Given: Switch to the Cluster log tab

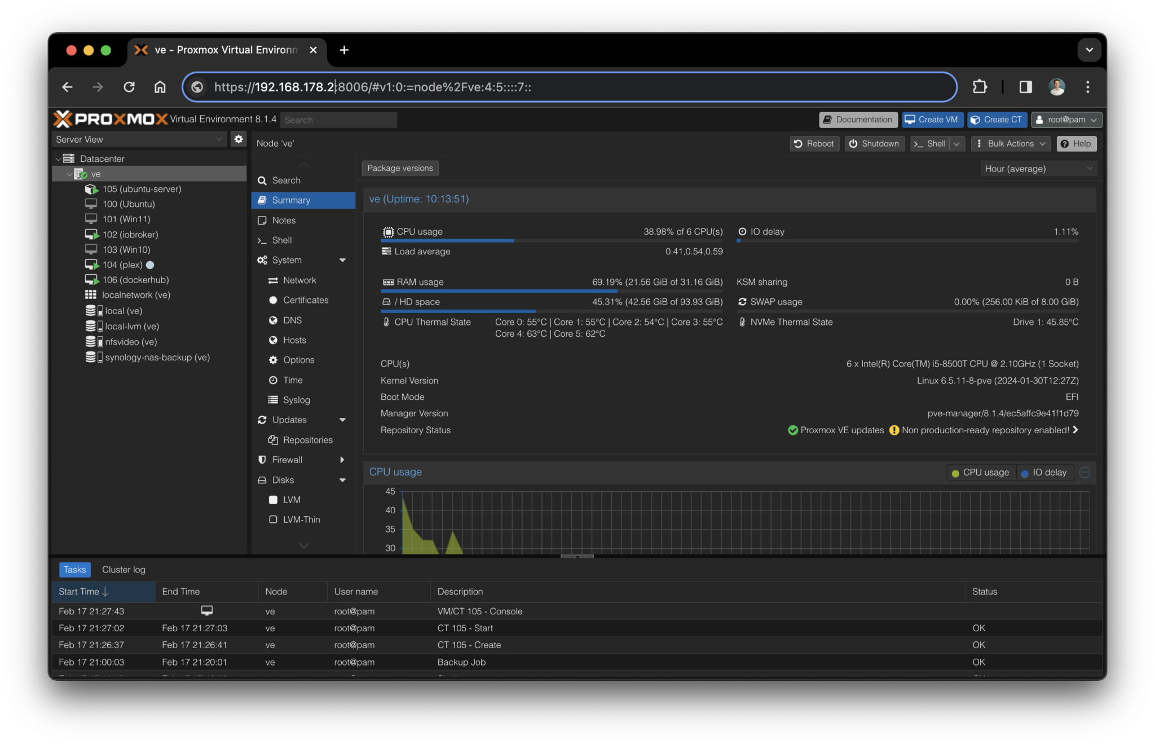Looking at the screenshot, I should click(x=123, y=569).
